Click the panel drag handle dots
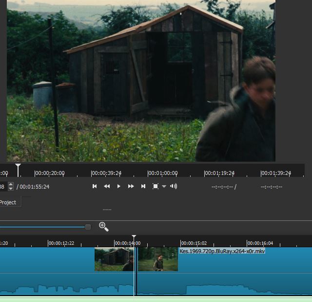 (107, 210)
